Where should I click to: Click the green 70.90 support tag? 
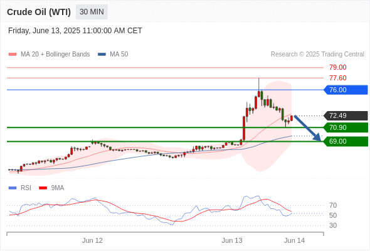click(x=346, y=127)
